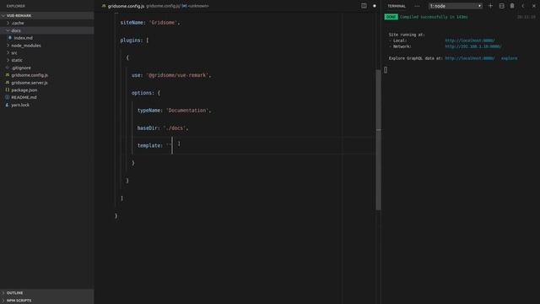540x304 pixels.
Task: Click the EXPLORER panel title
Action: (16, 6)
